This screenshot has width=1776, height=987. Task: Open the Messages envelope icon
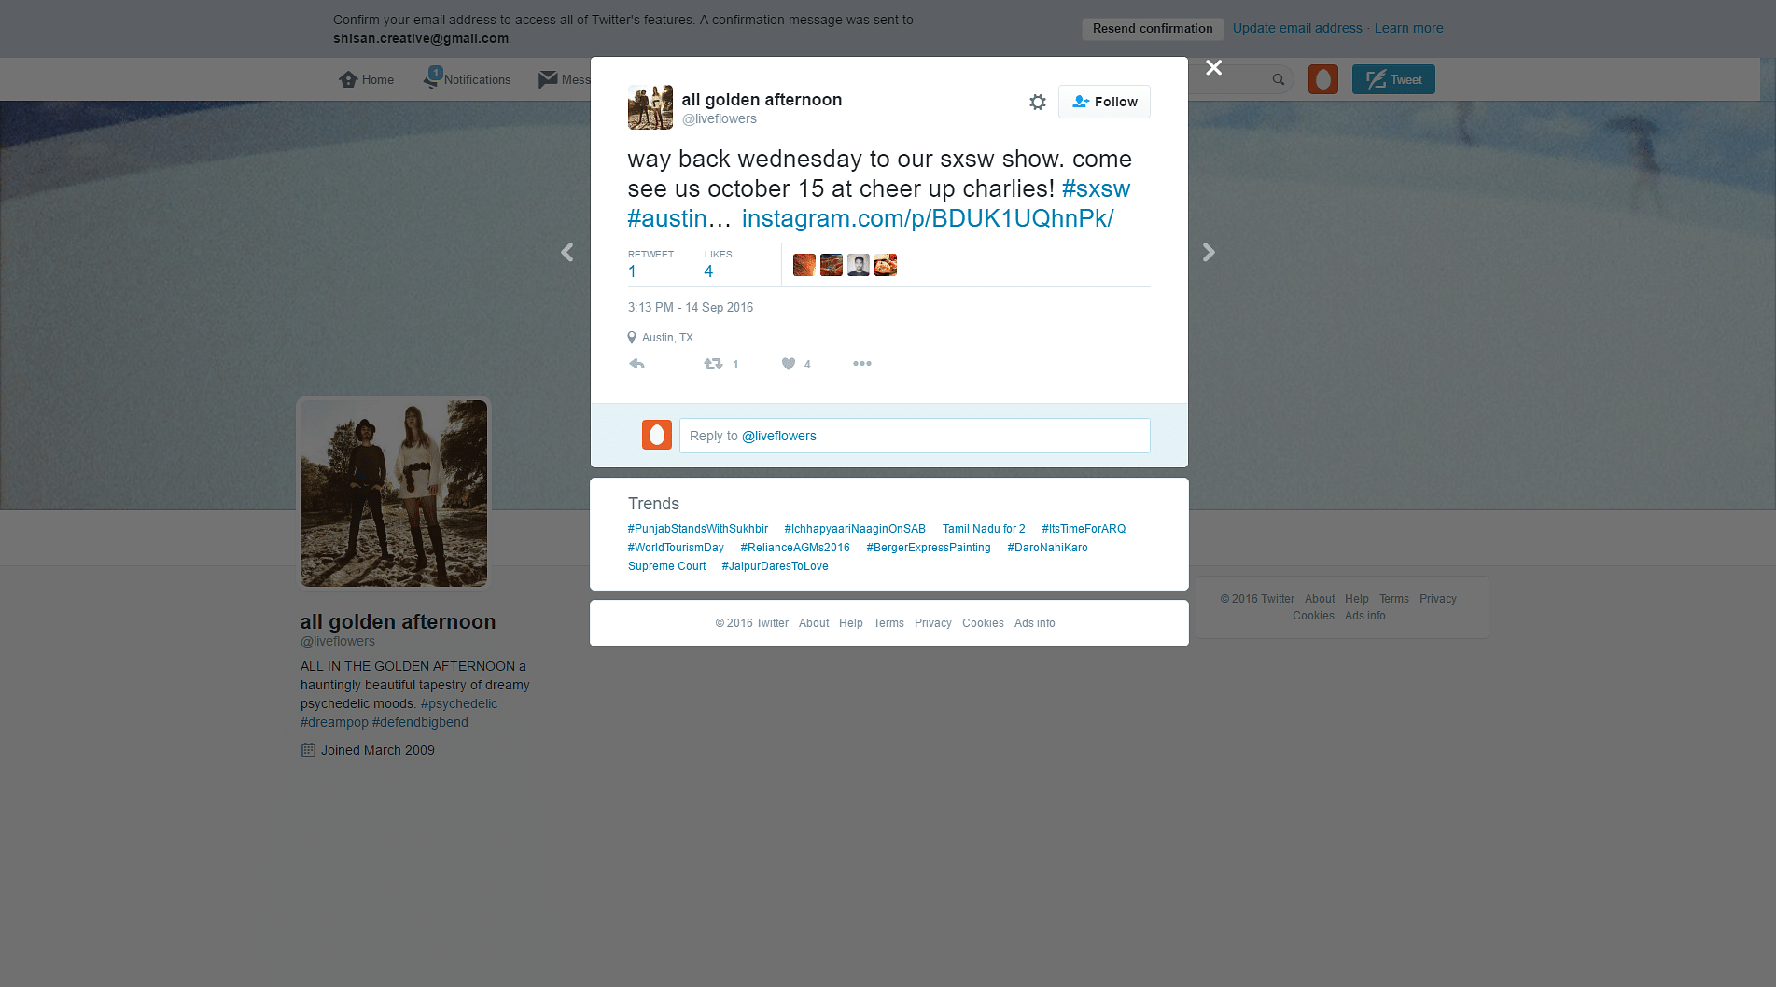549,79
